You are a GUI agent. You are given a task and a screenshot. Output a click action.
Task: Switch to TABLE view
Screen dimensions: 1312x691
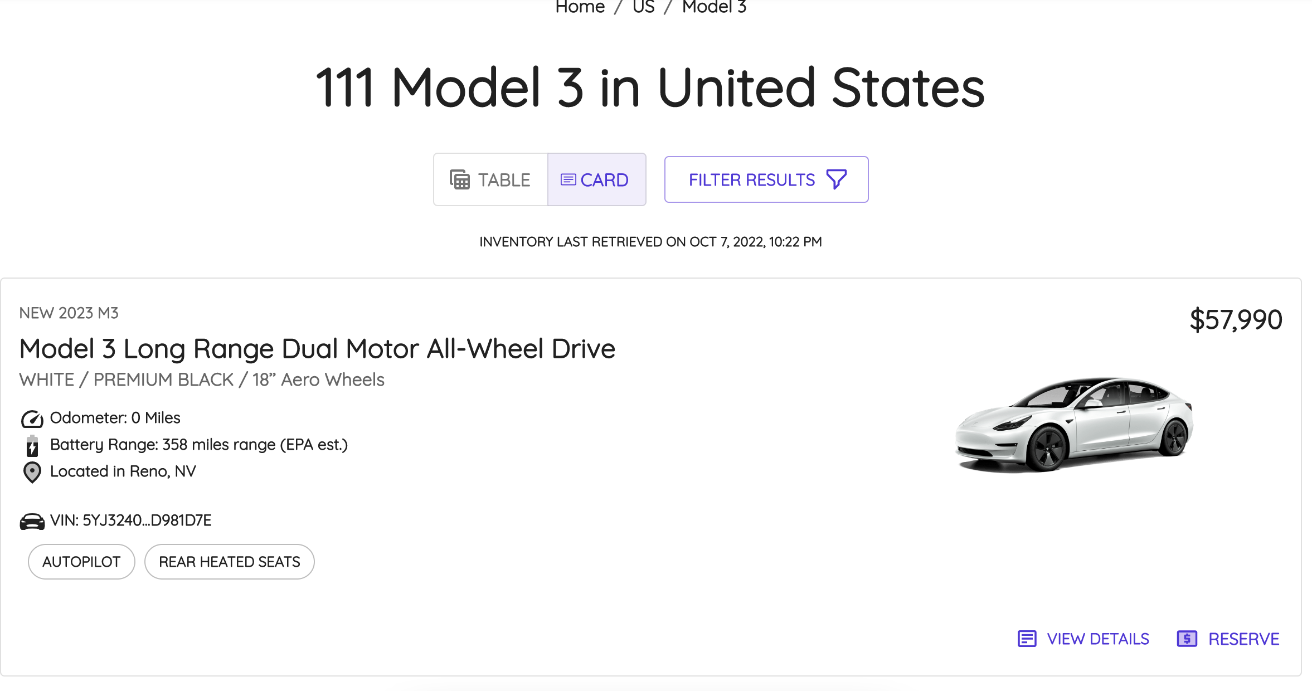tap(490, 180)
